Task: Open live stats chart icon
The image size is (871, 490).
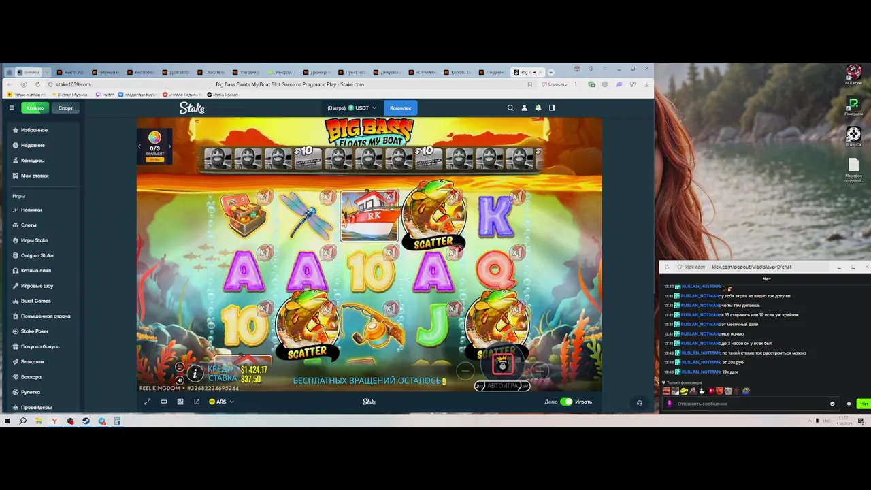Action: tap(180, 402)
